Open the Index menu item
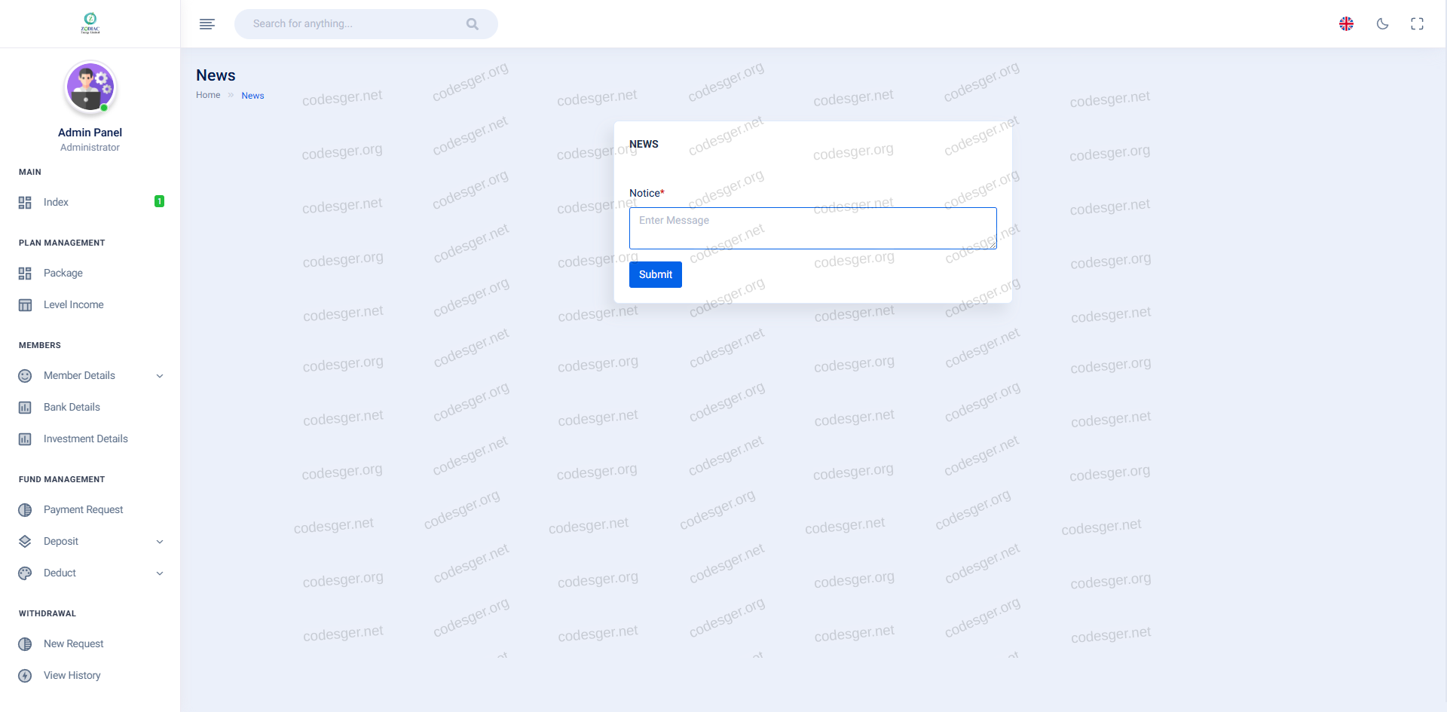1447x712 pixels. pyautogui.click(x=56, y=202)
